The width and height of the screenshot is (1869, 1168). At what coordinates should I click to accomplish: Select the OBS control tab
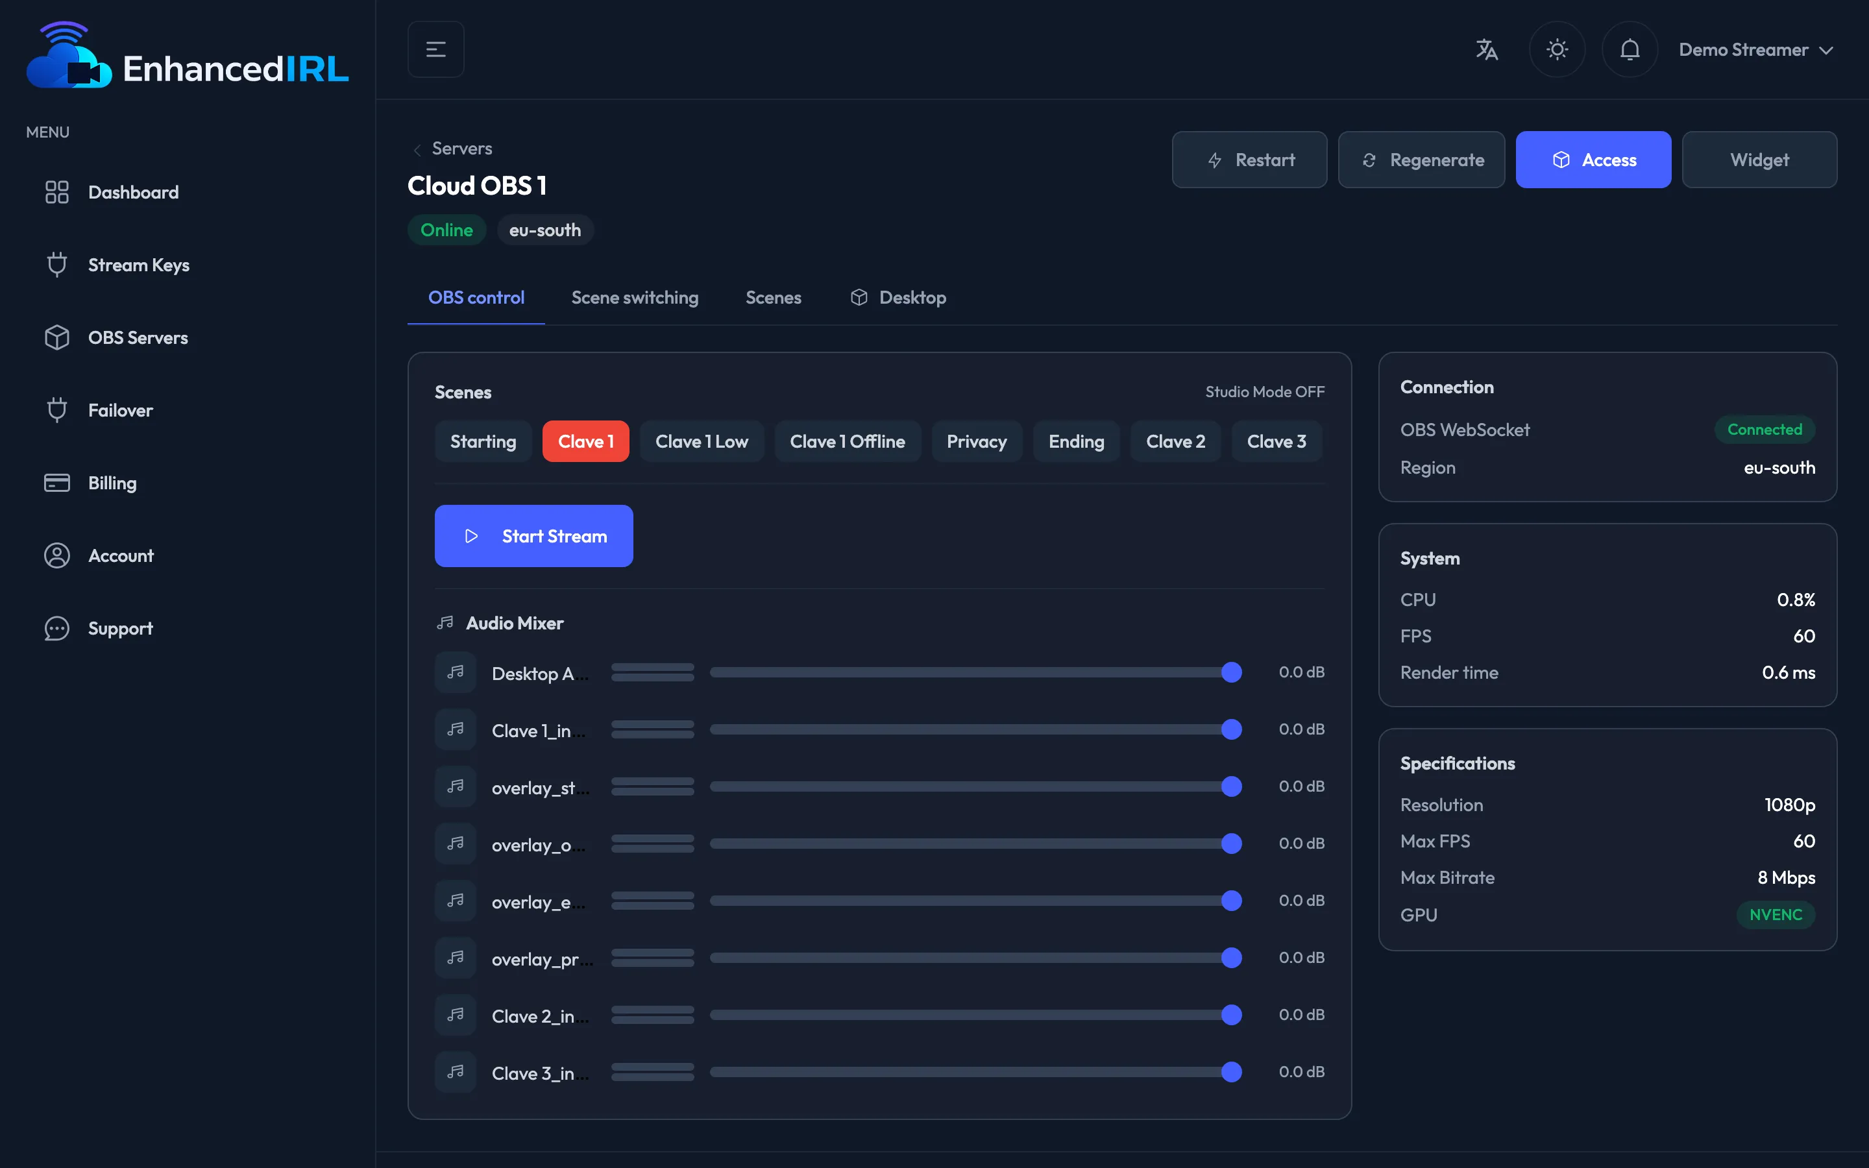(x=476, y=297)
